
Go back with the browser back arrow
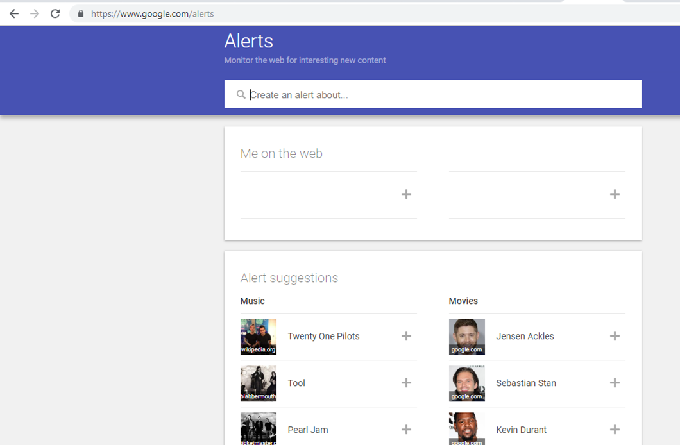pyautogui.click(x=14, y=14)
